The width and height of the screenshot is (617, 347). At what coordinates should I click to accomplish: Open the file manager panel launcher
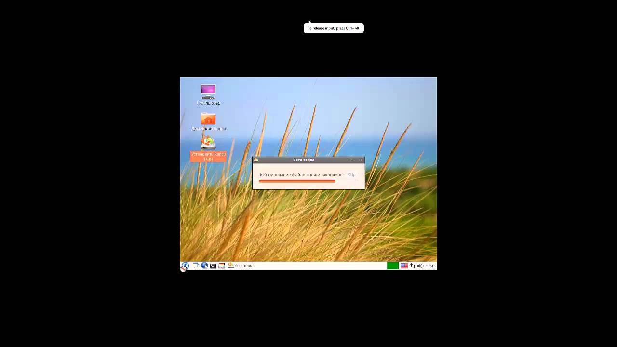(x=222, y=266)
